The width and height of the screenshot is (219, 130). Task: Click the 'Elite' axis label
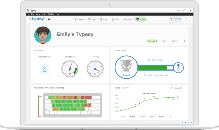coord(118,99)
